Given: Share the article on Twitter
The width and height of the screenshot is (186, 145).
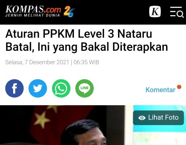Looking at the screenshot, I should click(38, 88).
